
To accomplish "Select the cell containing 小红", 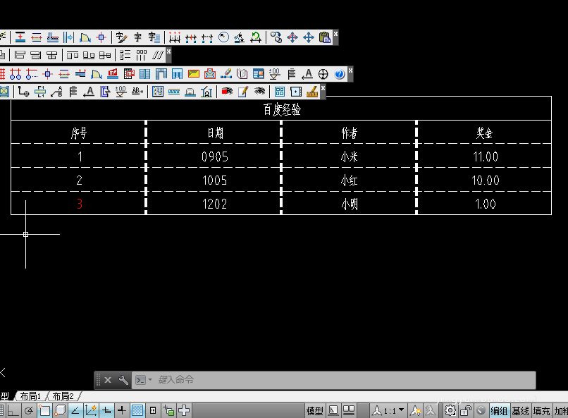I will point(349,180).
